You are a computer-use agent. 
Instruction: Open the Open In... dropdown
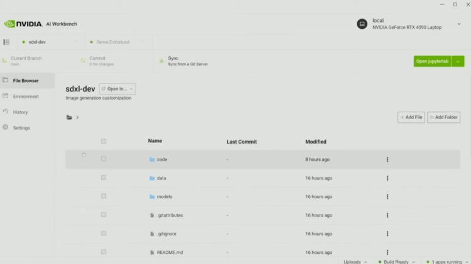pos(117,89)
